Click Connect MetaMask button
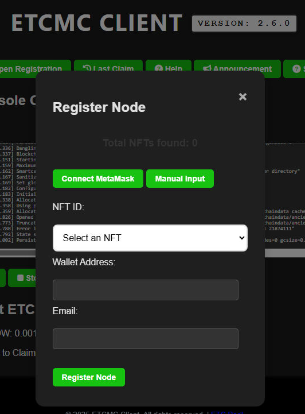The width and height of the screenshot is (305, 414). click(x=98, y=179)
